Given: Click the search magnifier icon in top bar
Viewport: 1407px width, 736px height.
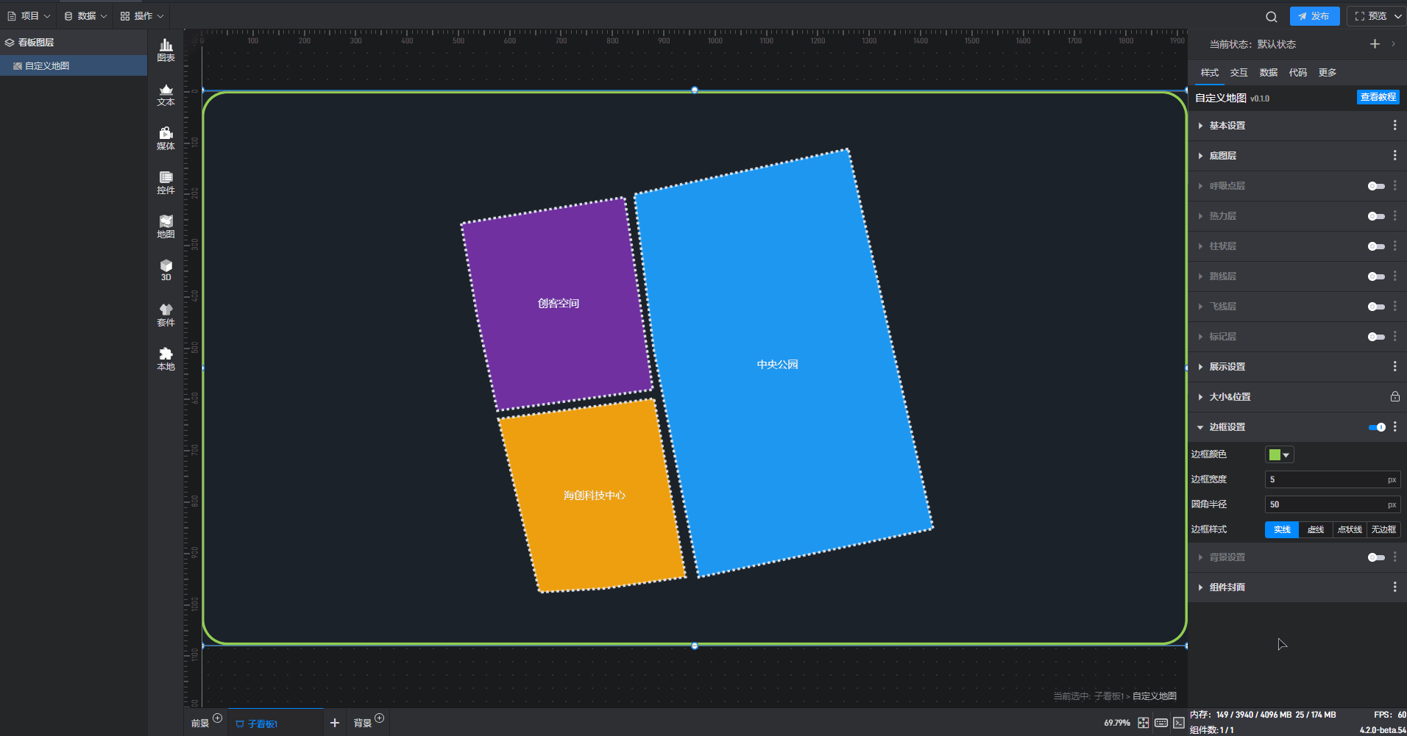Looking at the screenshot, I should [x=1272, y=16].
